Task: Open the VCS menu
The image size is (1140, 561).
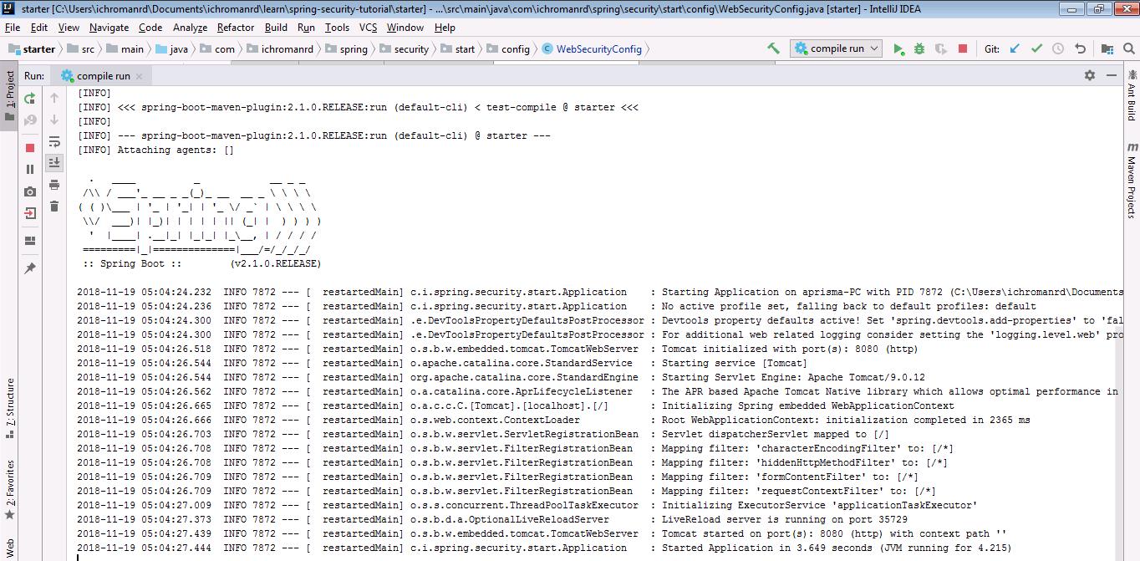Action: click(369, 27)
